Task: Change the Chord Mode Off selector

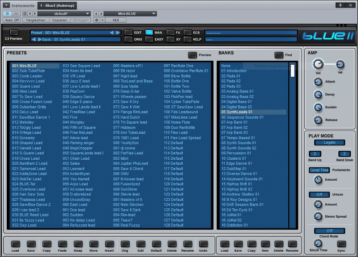Action: coord(329,231)
